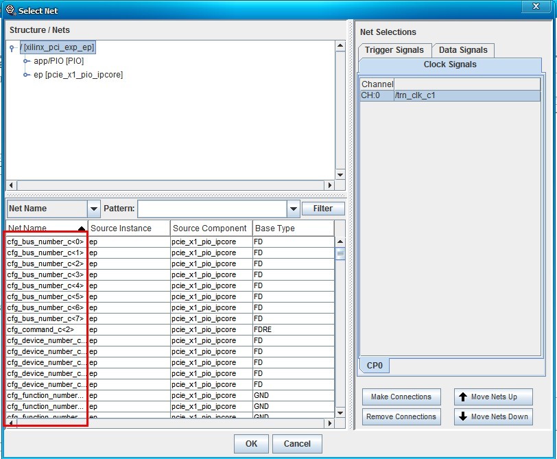Select the Clock Signals tab
557x459 pixels.
point(450,64)
